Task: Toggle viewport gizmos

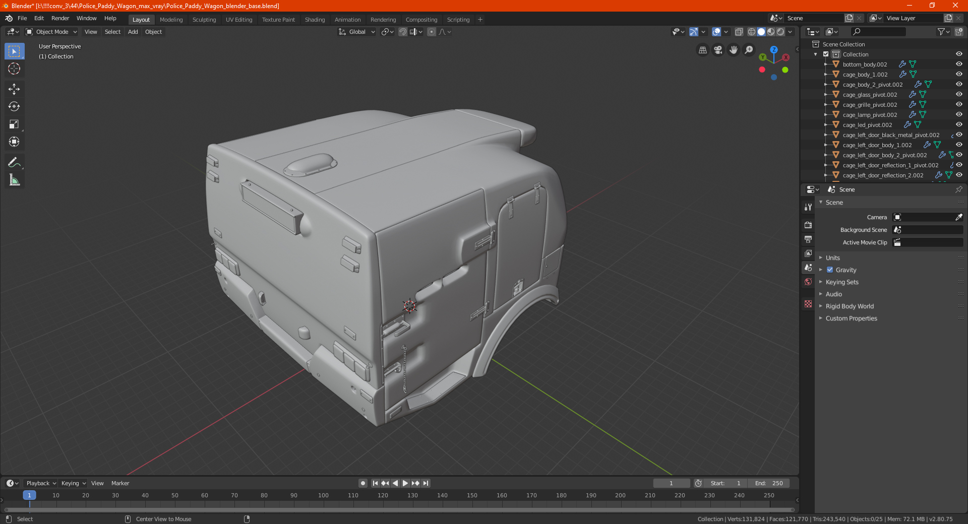Action: (x=694, y=32)
